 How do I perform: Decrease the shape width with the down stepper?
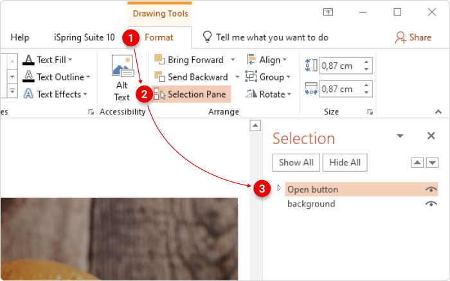[366, 93]
